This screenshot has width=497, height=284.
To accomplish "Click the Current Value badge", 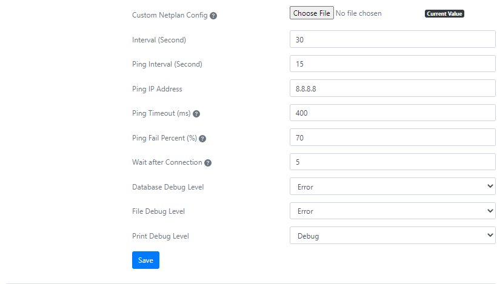I will click(x=444, y=13).
